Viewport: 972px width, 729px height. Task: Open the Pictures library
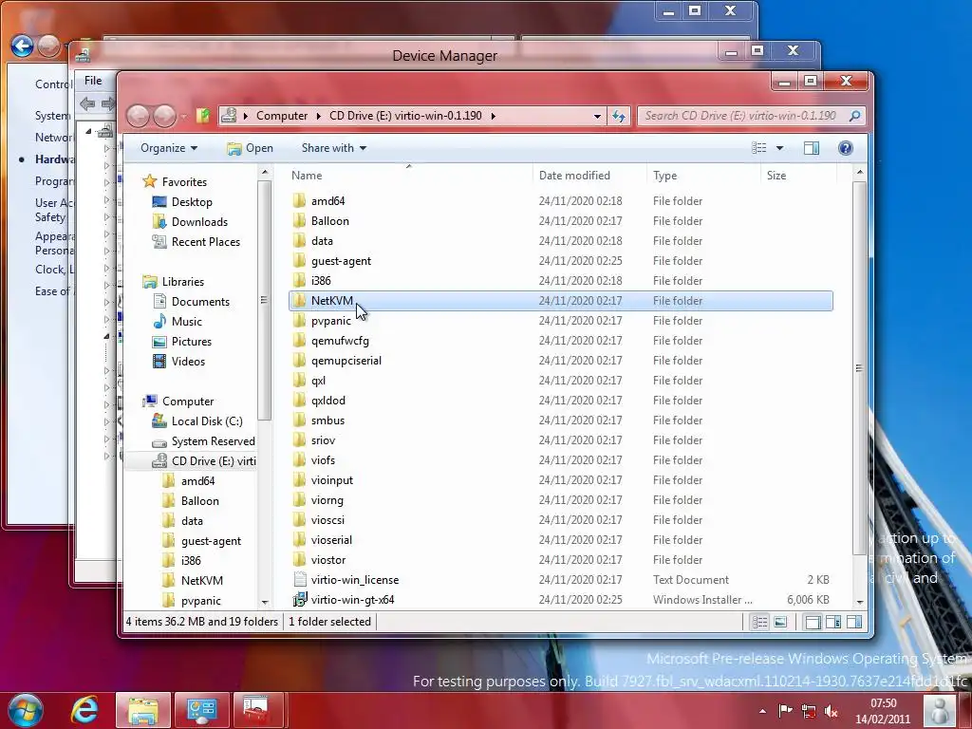191,342
